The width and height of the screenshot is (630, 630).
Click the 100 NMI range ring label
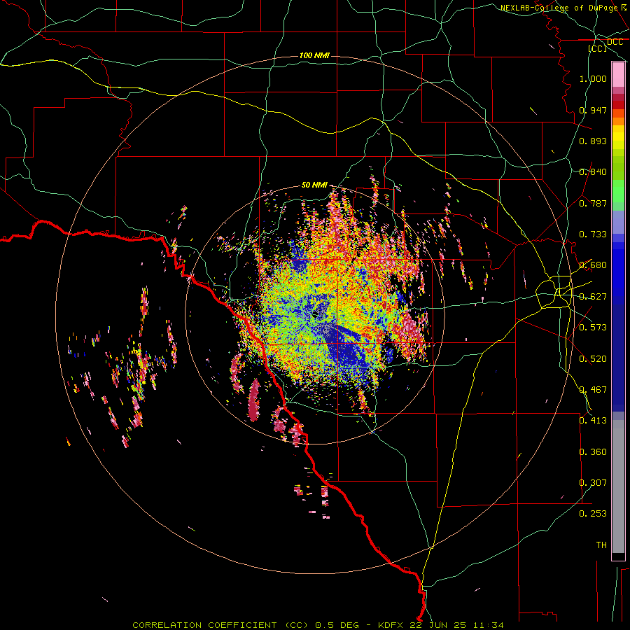pos(314,55)
